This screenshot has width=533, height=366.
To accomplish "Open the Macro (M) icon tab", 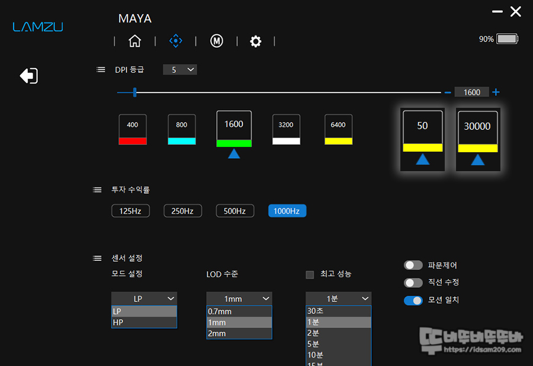I will pos(217,41).
